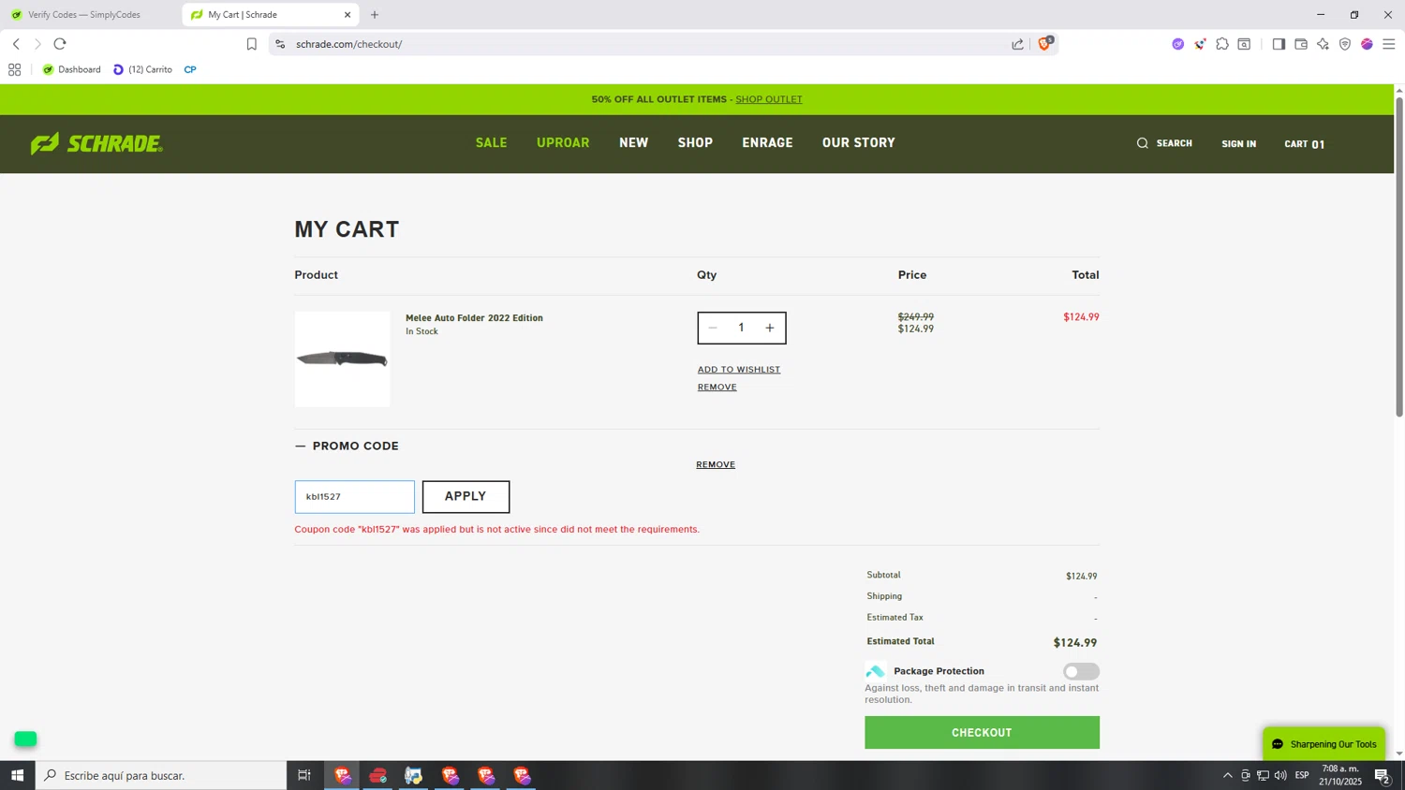Open OUR STORY menu item
The width and height of the screenshot is (1405, 790).
pyautogui.click(x=859, y=143)
